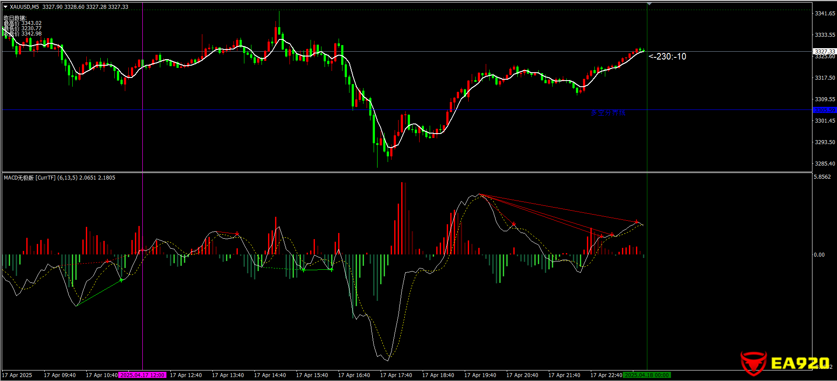Viewport: 837px width, 381px height.
Task: Click the <-230:-10 text label
Action: click(667, 56)
